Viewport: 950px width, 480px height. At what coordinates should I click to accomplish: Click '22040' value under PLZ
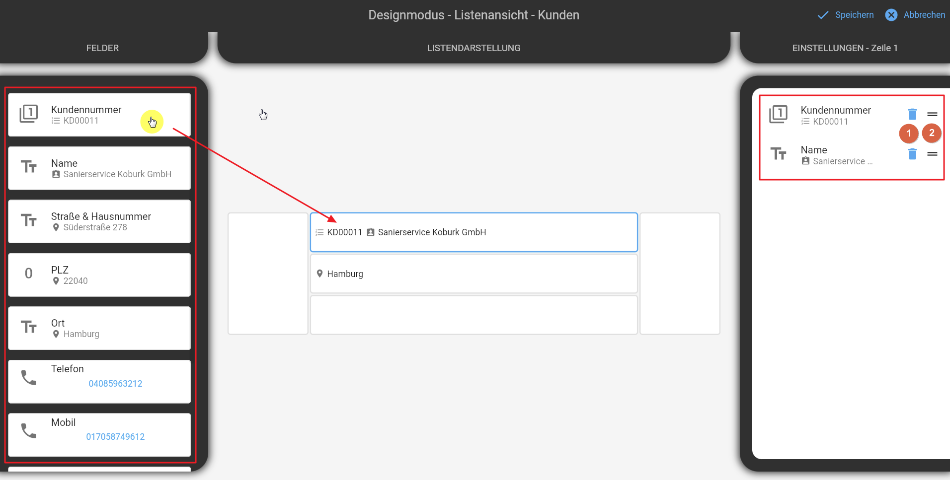[76, 281]
